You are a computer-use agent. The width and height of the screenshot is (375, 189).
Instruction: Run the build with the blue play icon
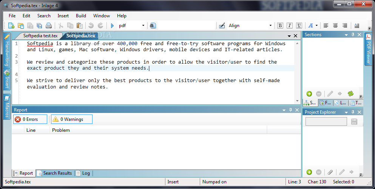112,26
